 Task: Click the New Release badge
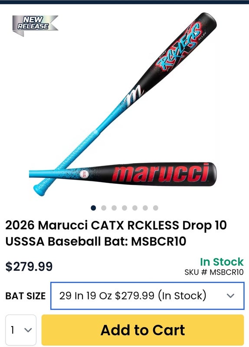coord(35,25)
